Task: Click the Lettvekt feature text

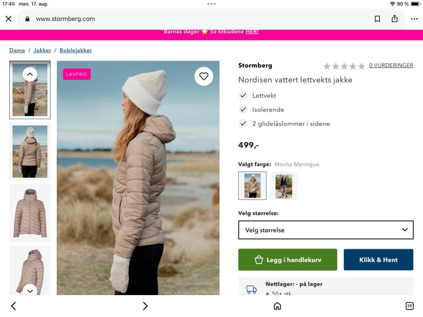Action: 264,96
